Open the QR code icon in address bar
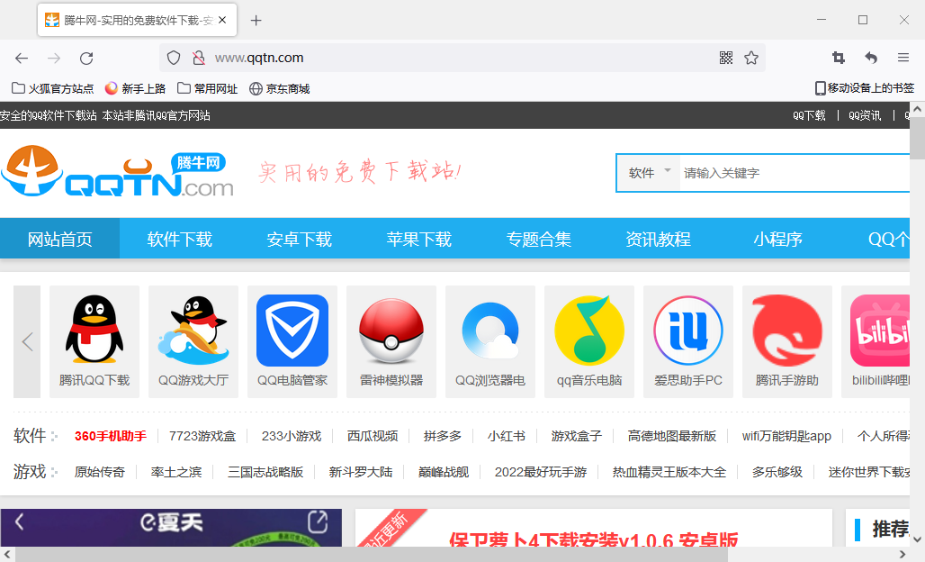Screen dimensions: 925x562 726,58
